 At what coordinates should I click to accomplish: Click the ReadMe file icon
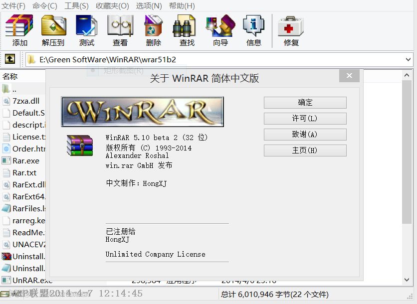[6, 233]
